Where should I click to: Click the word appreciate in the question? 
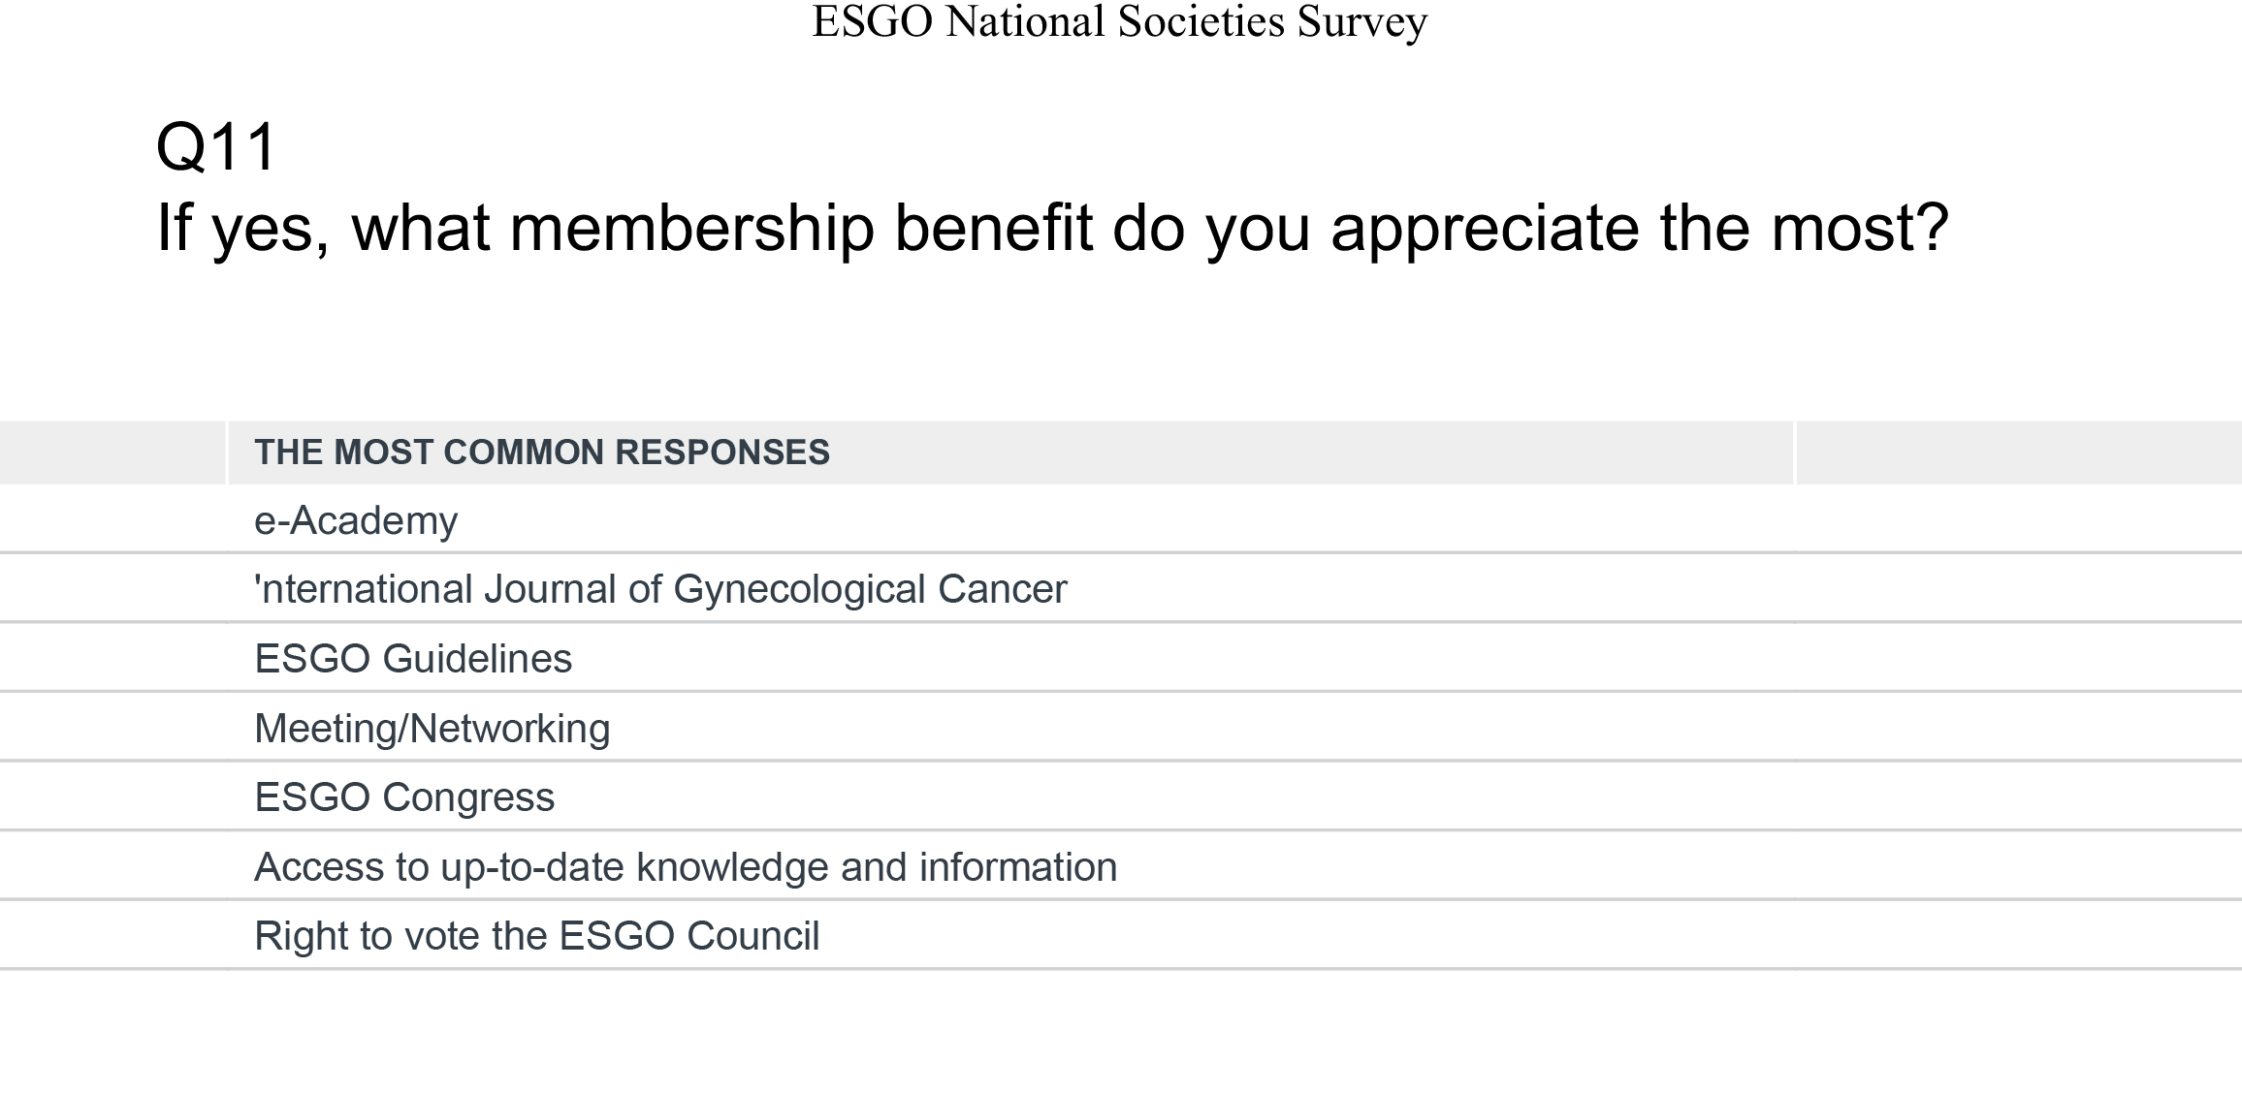coord(1486,231)
